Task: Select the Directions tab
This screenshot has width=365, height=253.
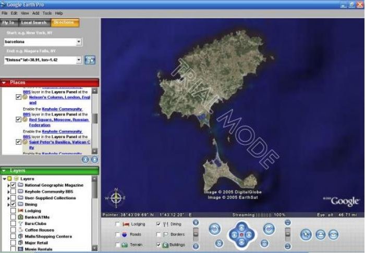Action: pos(65,22)
